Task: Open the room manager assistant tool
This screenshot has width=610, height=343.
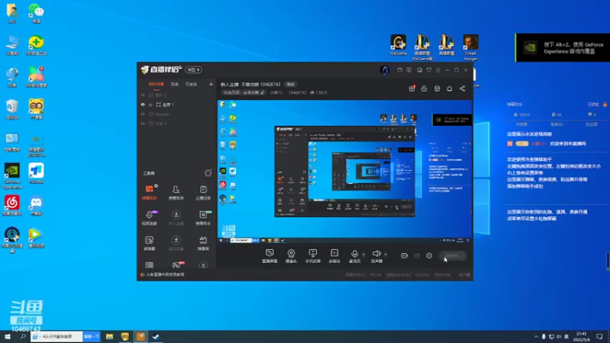Action: point(176,193)
